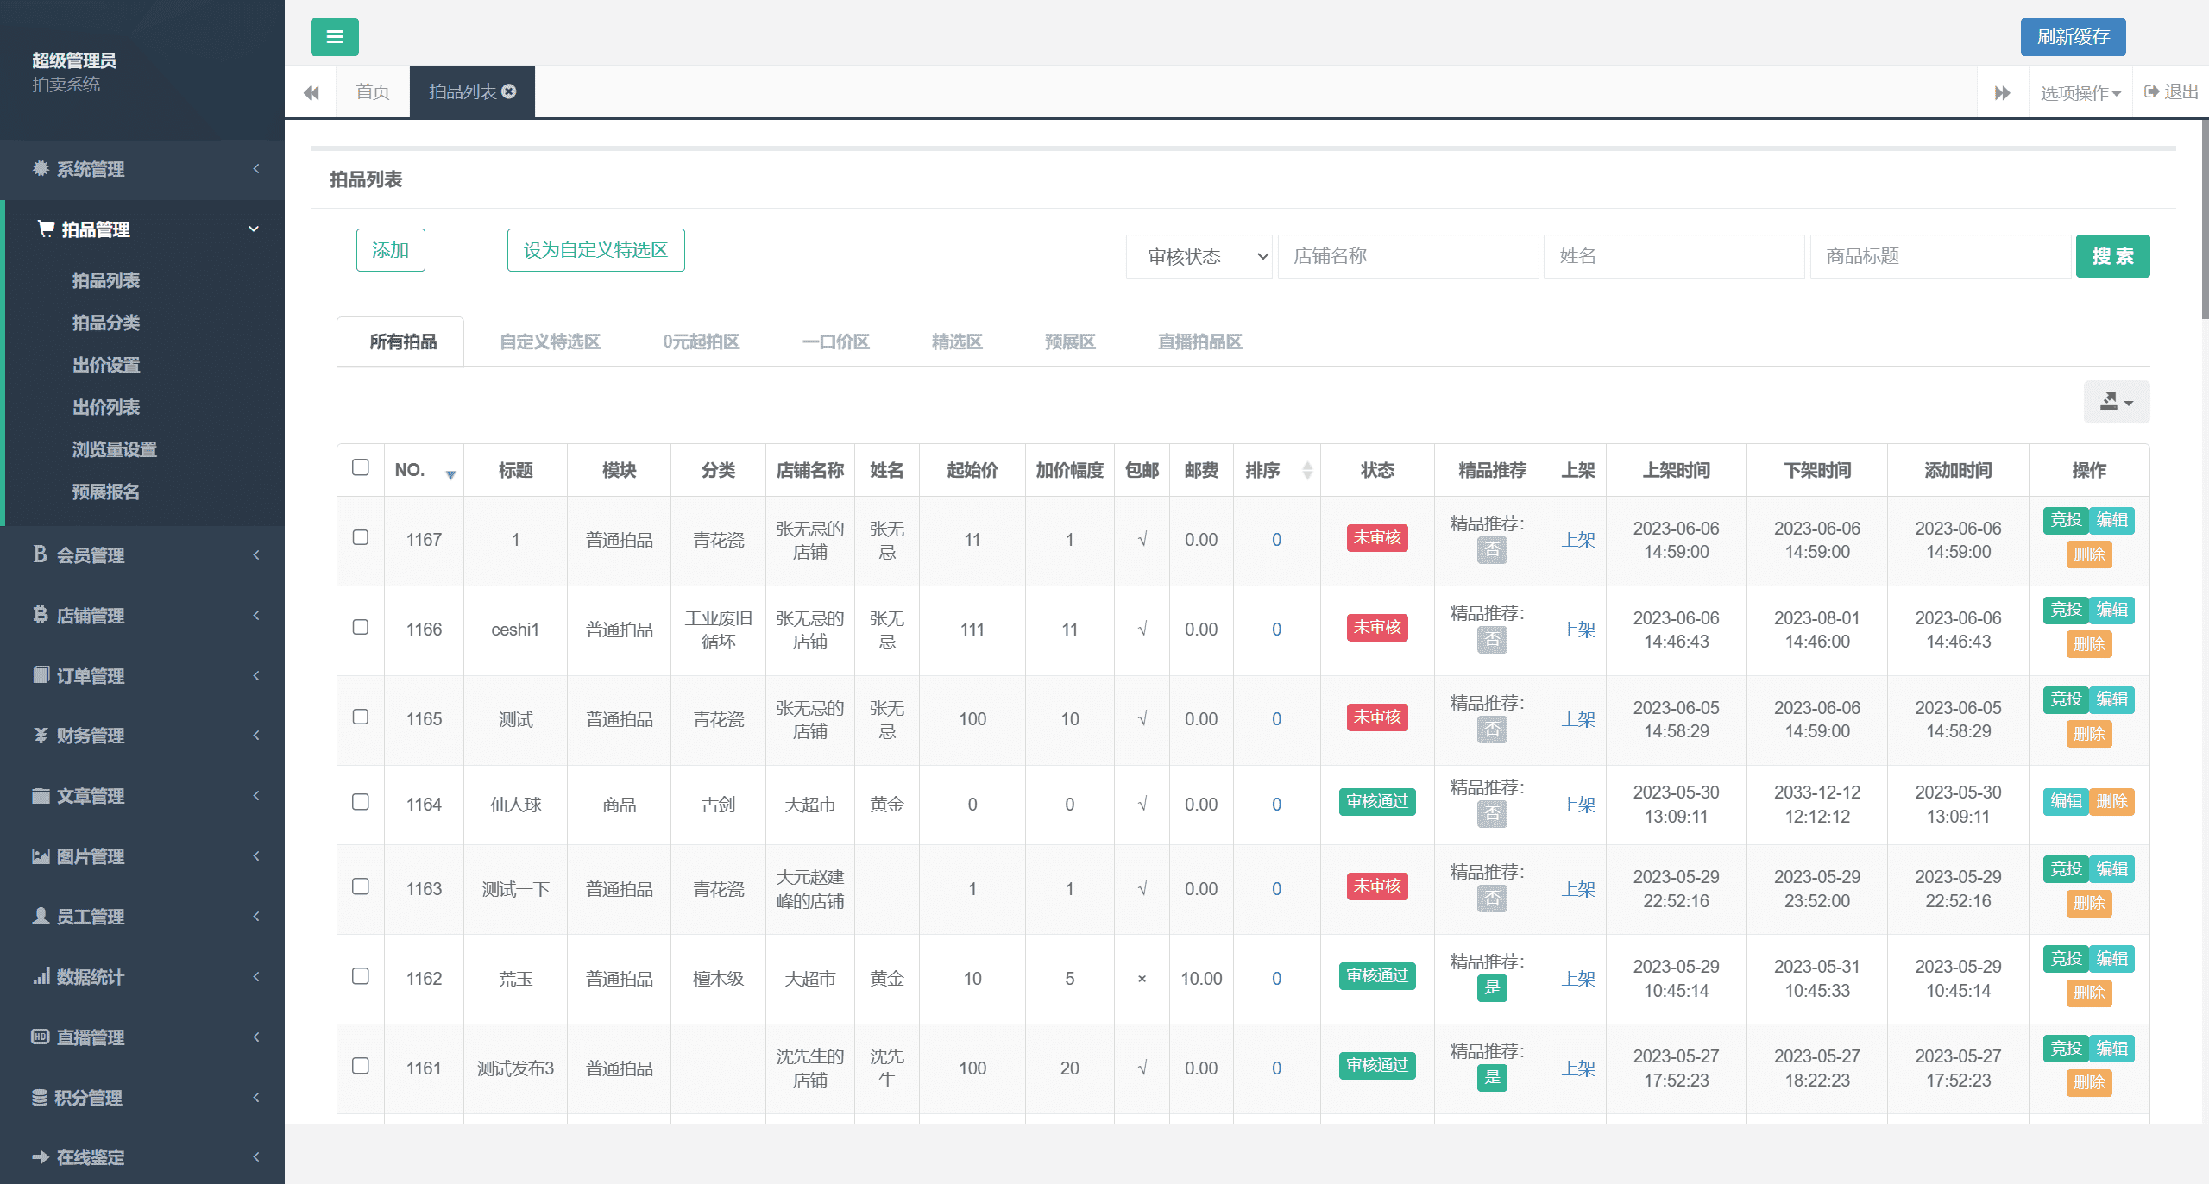Switch to the 自定义特选区 tab
This screenshot has height=1184, width=2209.
tap(550, 342)
